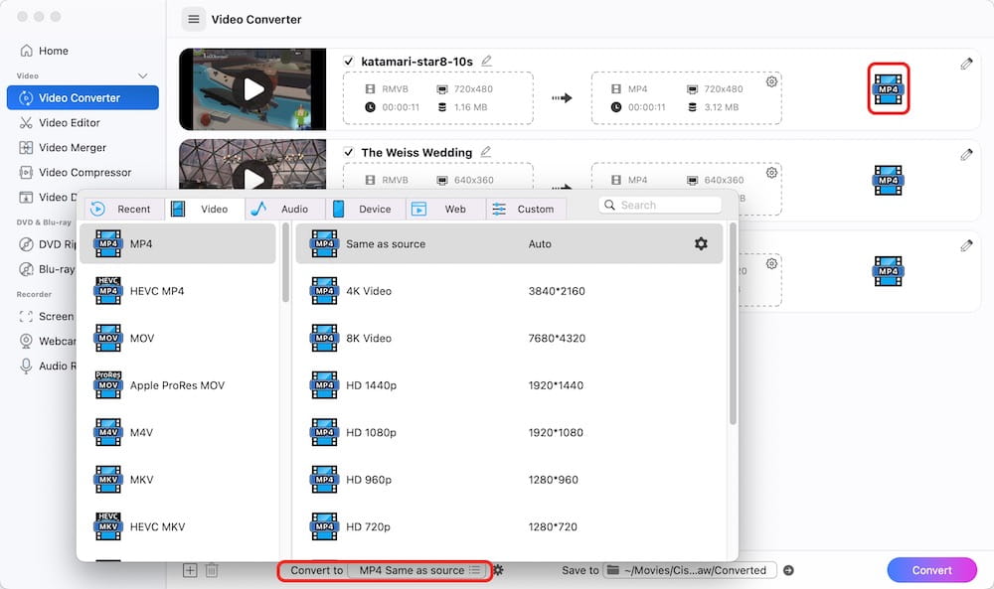
Task: Click the format list scrollbar
Action: 286,262
